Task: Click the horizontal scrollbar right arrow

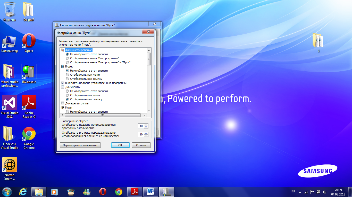Action: coord(145,115)
